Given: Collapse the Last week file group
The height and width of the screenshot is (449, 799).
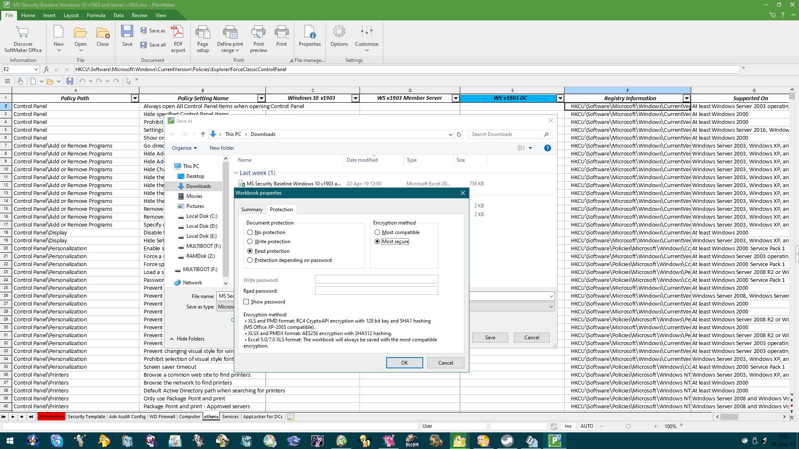Looking at the screenshot, I should 236,173.
